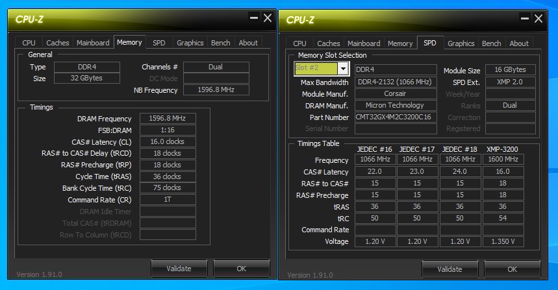Click OK in the left Memory window
The height and width of the screenshot is (290, 558).
point(241,269)
